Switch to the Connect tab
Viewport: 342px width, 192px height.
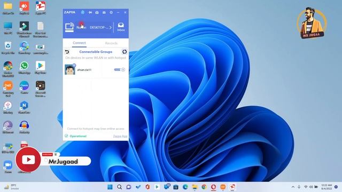pos(79,43)
